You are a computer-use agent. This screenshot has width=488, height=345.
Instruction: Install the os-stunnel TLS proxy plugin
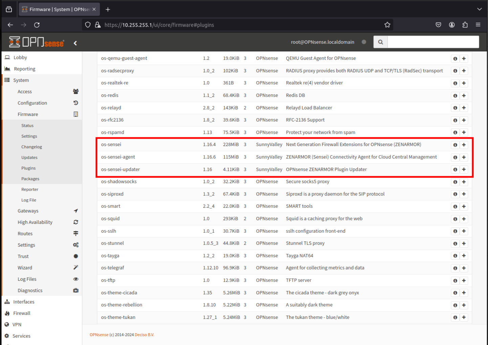tap(464, 244)
